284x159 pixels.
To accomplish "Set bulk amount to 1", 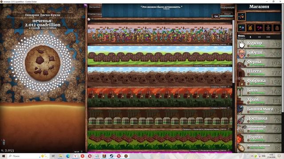I will pos(250,37).
